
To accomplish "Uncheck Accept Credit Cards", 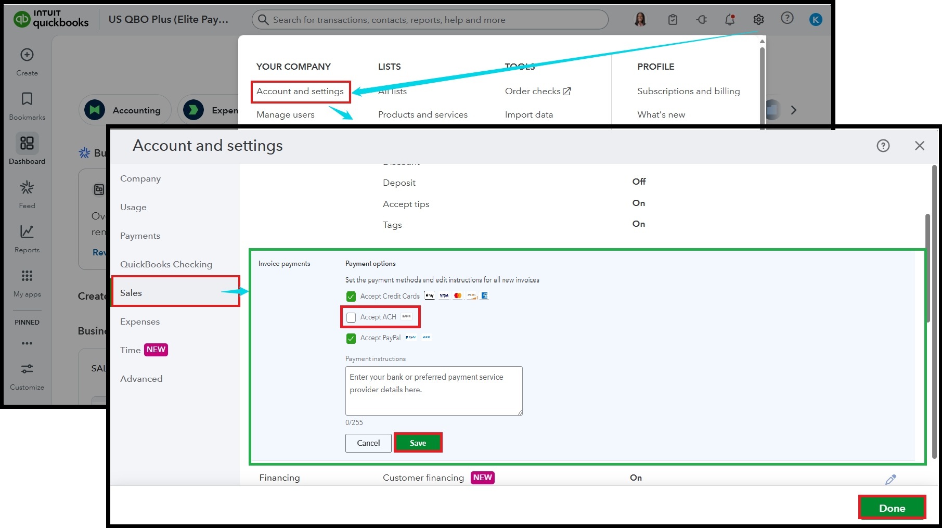I will (x=351, y=297).
